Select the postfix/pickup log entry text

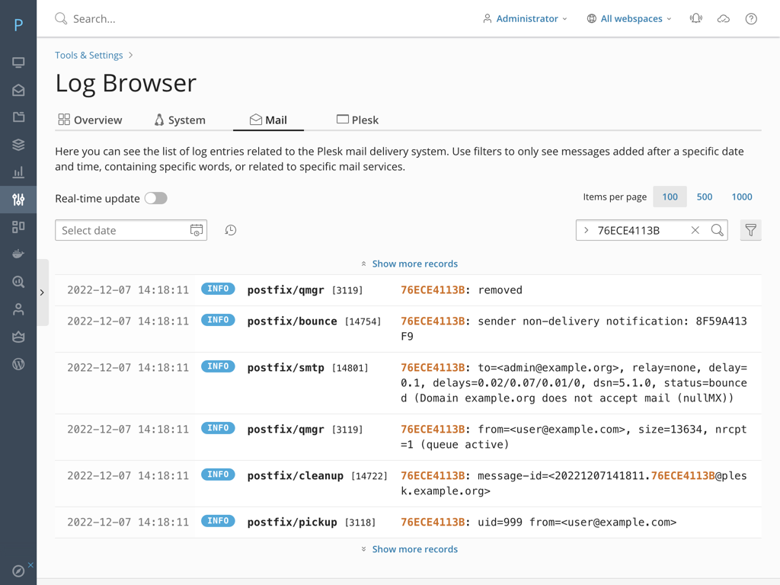(292, 523)
